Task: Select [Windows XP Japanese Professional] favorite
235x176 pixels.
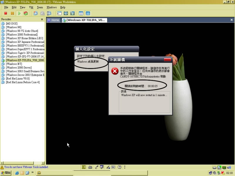Action: (25, 42)
